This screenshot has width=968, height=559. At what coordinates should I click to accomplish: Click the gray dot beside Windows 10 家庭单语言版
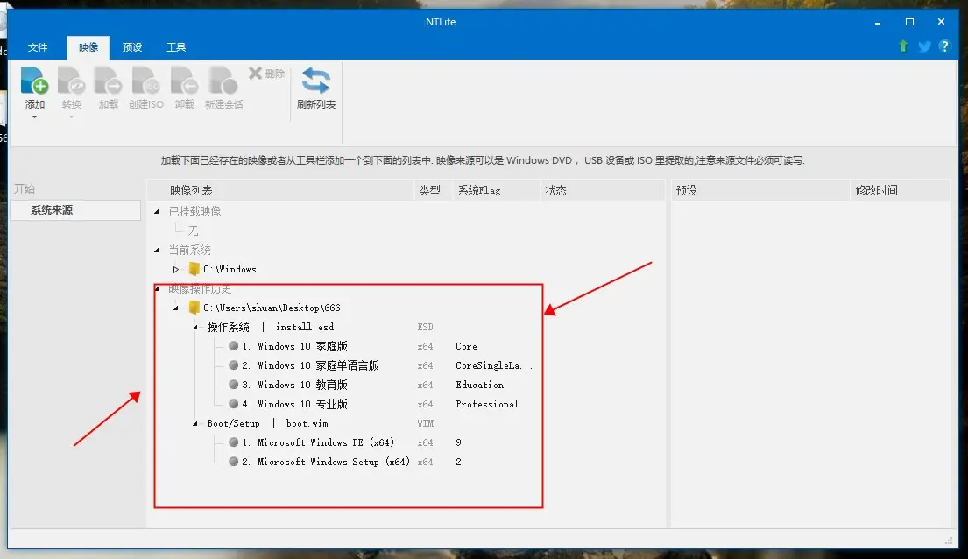point(233,365)
